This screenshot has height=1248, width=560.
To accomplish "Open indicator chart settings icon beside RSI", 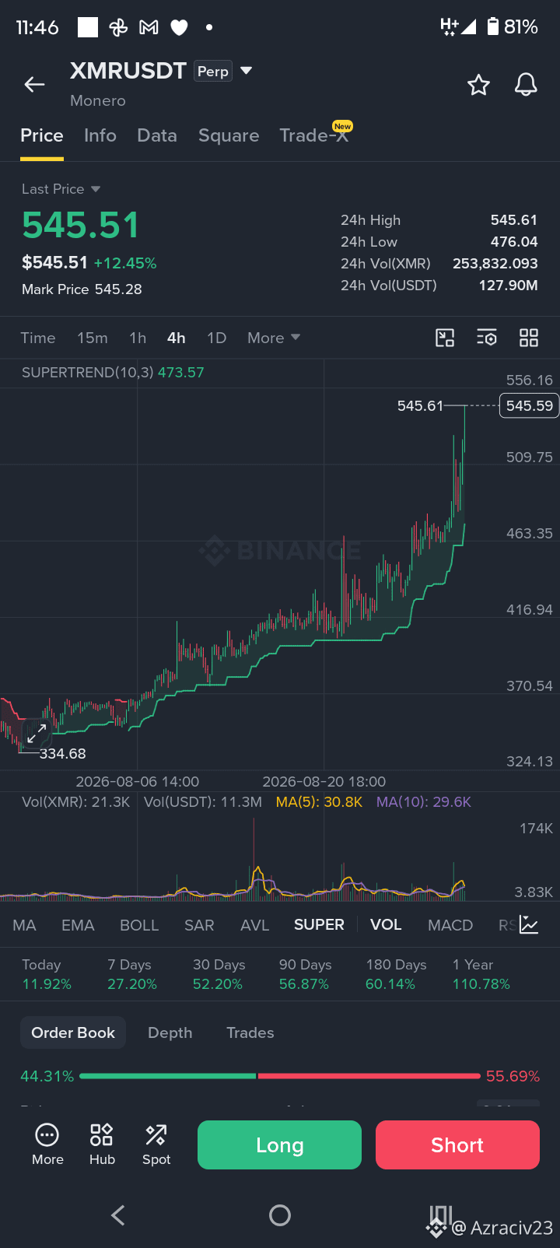I will [x=529, y=925].
